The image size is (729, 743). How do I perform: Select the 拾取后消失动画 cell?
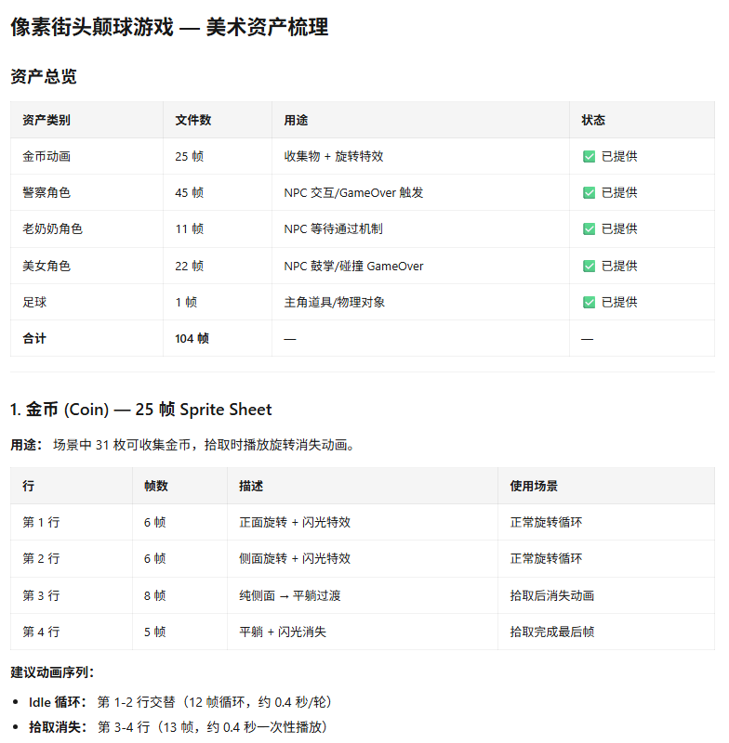(606, 595)
